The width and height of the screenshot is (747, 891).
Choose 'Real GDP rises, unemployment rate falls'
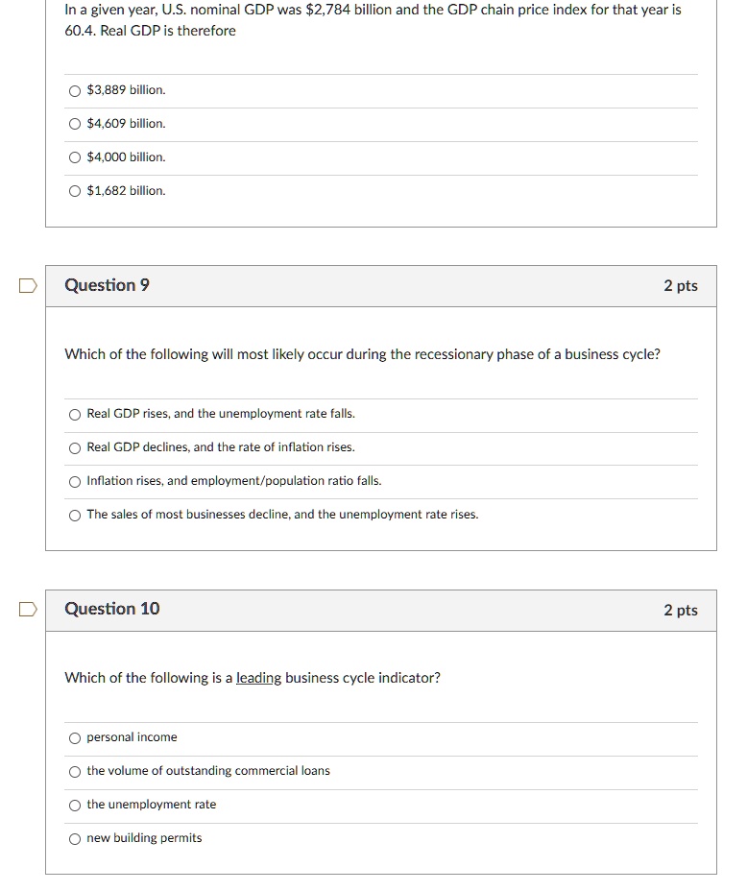75,415
